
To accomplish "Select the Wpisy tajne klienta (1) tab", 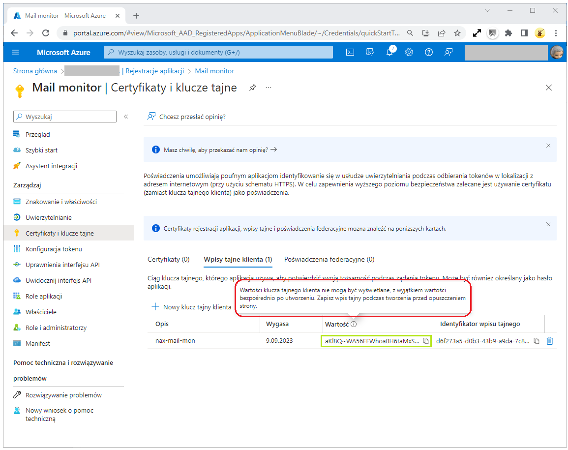I will (x=238, y=259).
